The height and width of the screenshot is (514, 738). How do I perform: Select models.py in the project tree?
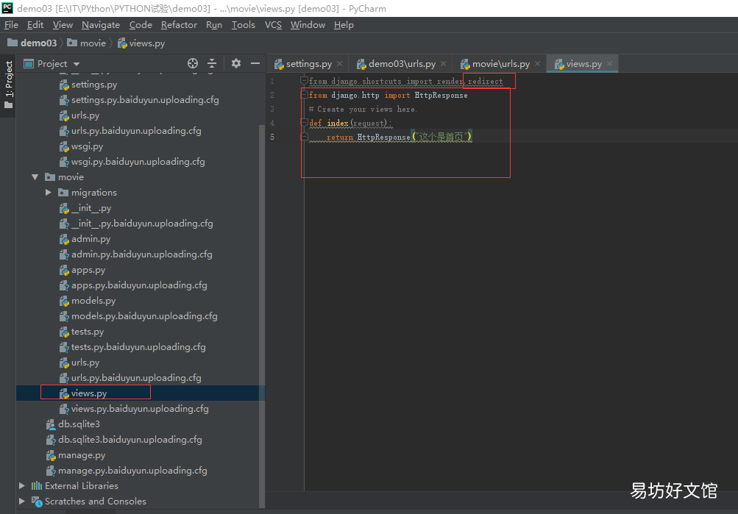click(x=88, y=301)
